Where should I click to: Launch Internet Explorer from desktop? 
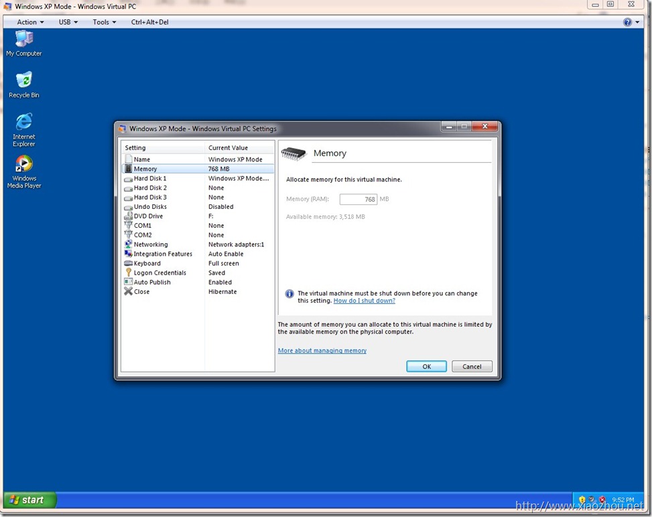tap(24, 130)
